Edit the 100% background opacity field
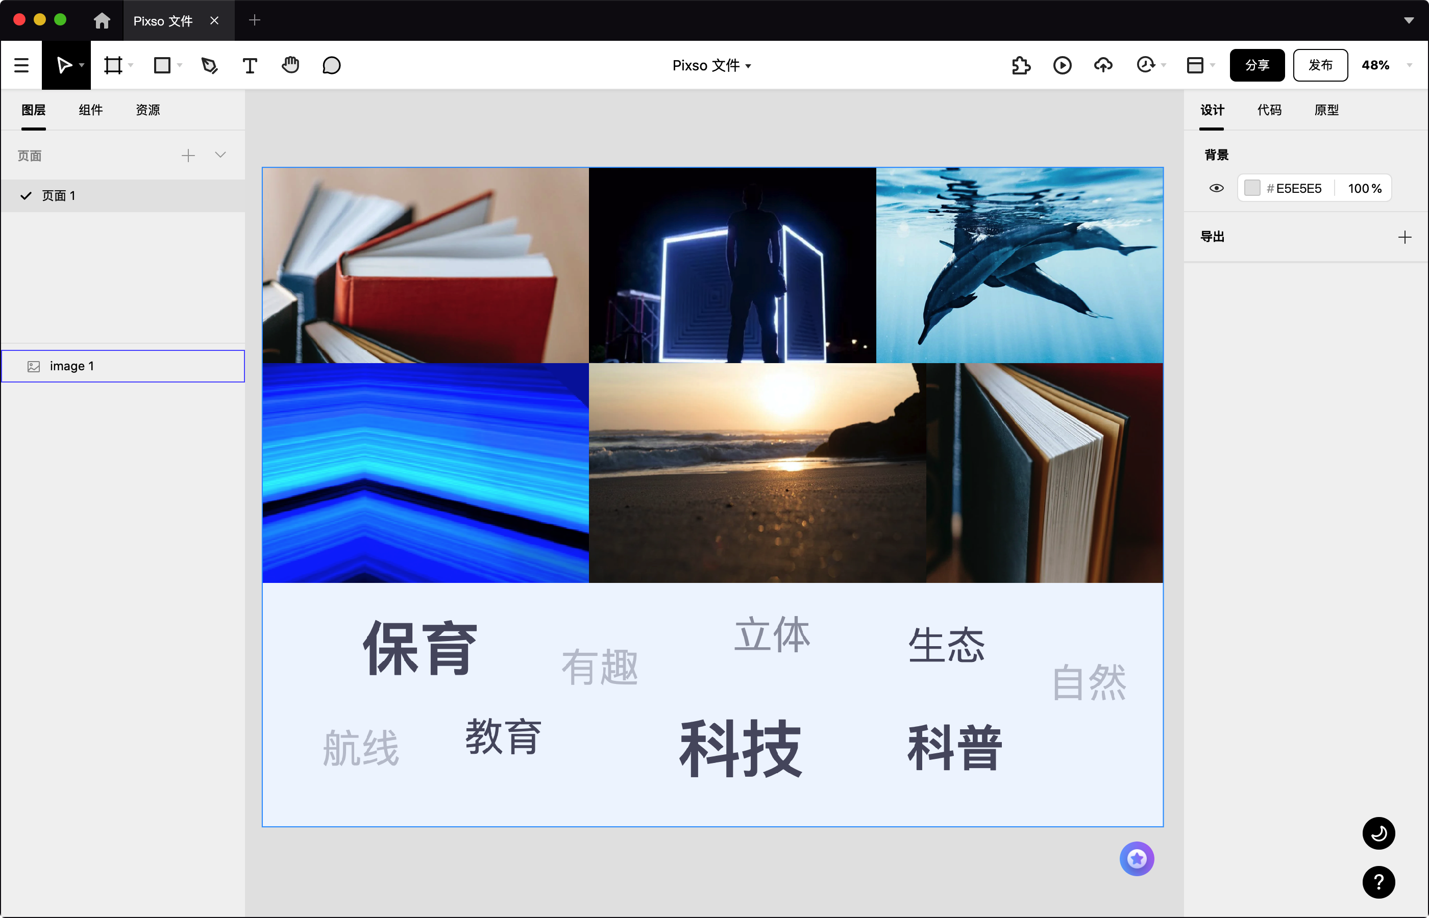This screenshot has width=1429, height=918. coord(1364,188)
